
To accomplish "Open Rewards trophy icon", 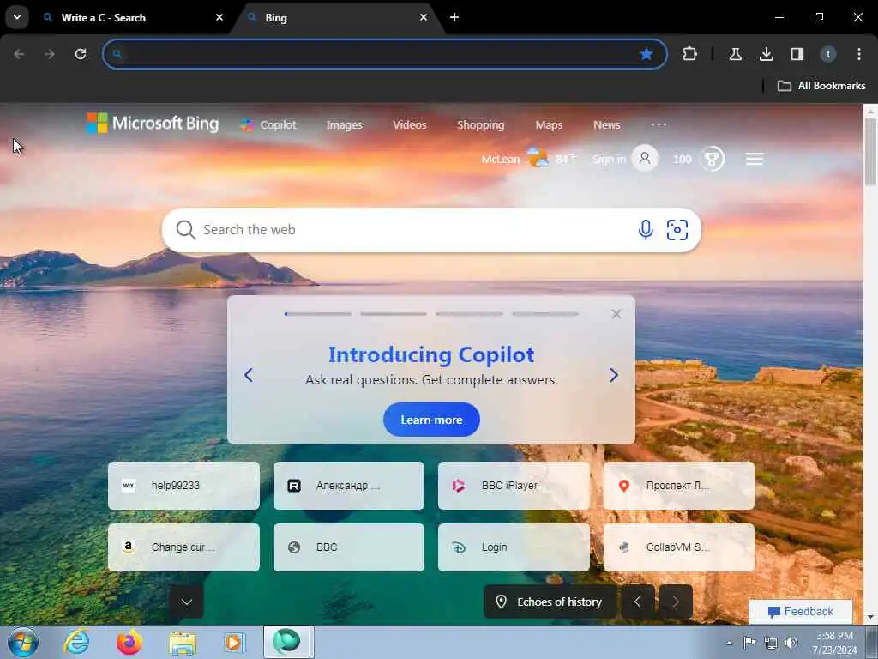I will (x=712, y=159).
